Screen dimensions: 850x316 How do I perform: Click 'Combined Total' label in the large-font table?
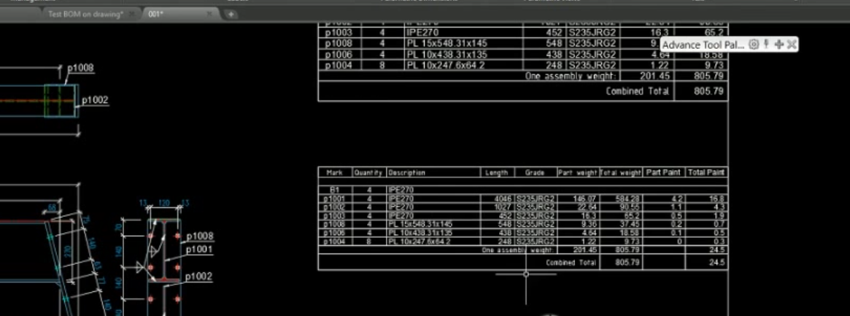[x=638, y=91]
